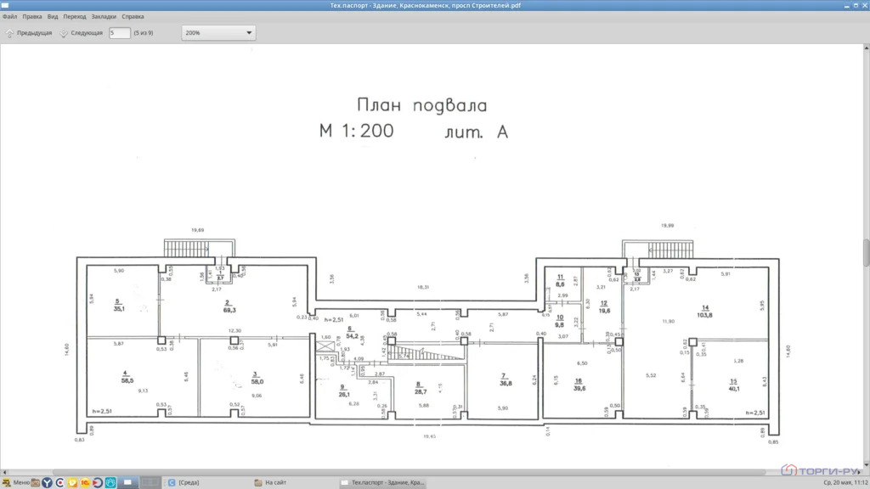Click the 1C application taskbar icon

point(85,483)
